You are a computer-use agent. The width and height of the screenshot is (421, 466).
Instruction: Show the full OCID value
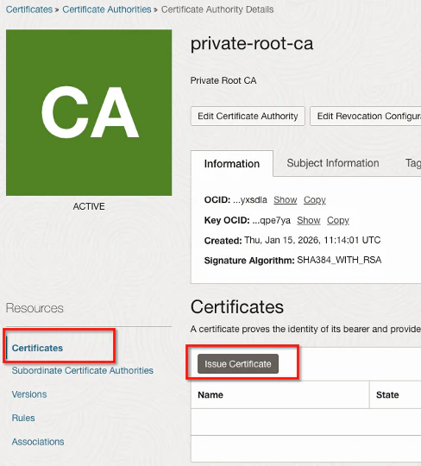[x=286, y=199]
